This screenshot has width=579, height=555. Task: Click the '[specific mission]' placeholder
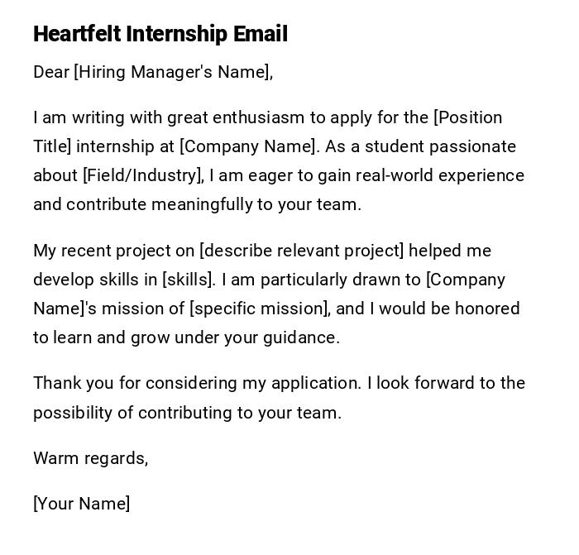point(260,309)
